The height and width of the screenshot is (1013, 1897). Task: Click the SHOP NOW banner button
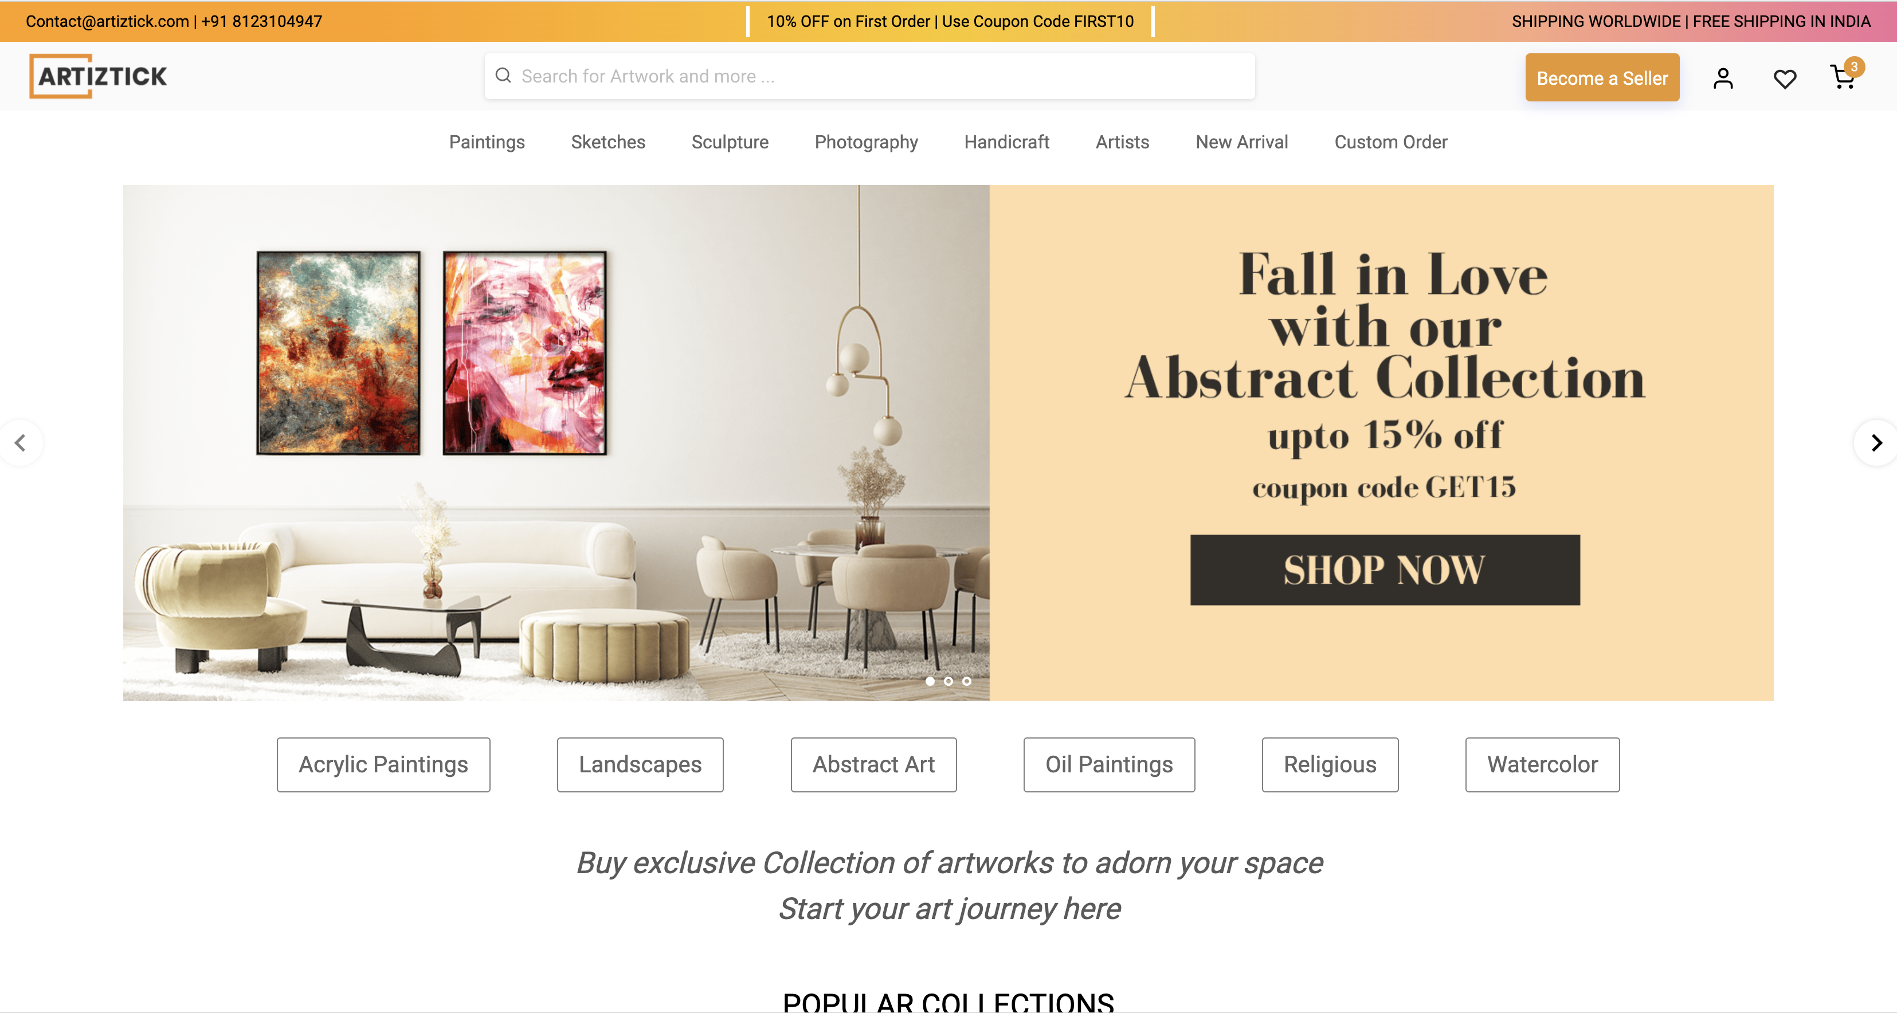point(1385,570)
